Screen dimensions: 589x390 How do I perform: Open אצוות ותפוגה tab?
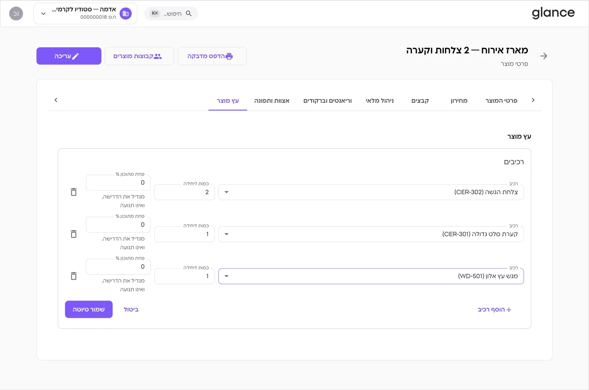point(272,101)
